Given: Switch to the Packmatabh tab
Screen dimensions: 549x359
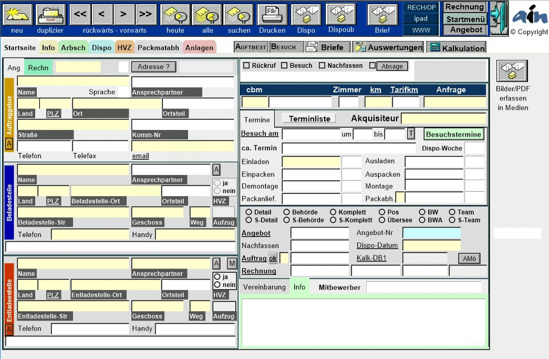Looking at the screenshot, I should pyautogui.click(x=158, y=48).
